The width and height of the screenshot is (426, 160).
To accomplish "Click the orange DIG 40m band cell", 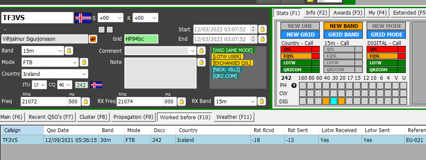I will click(326, 101).
